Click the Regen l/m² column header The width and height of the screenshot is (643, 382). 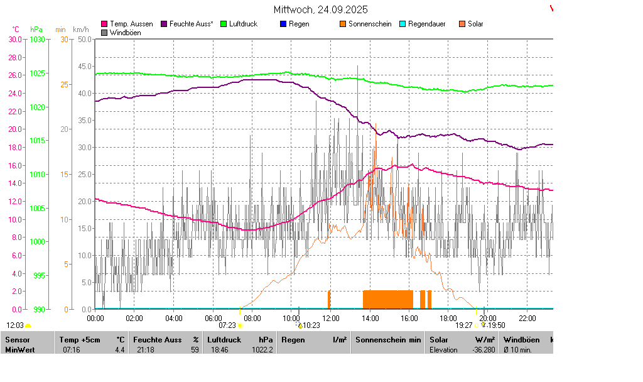(x=313, y=340)
